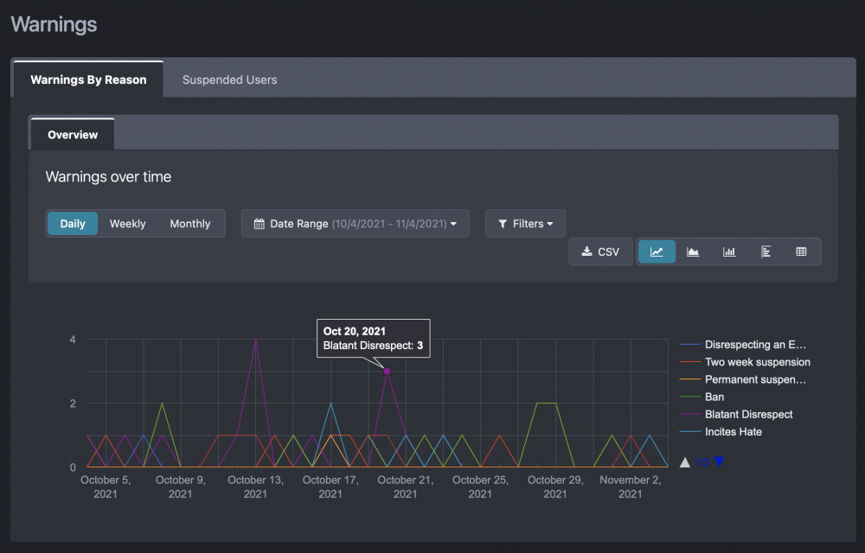Switch to line chart view
The width and height of the screenshot is (865, 553).
(657, 251)
